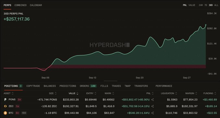
Task: Sort positions by Liquidation column
Action: tap(169, 93)
